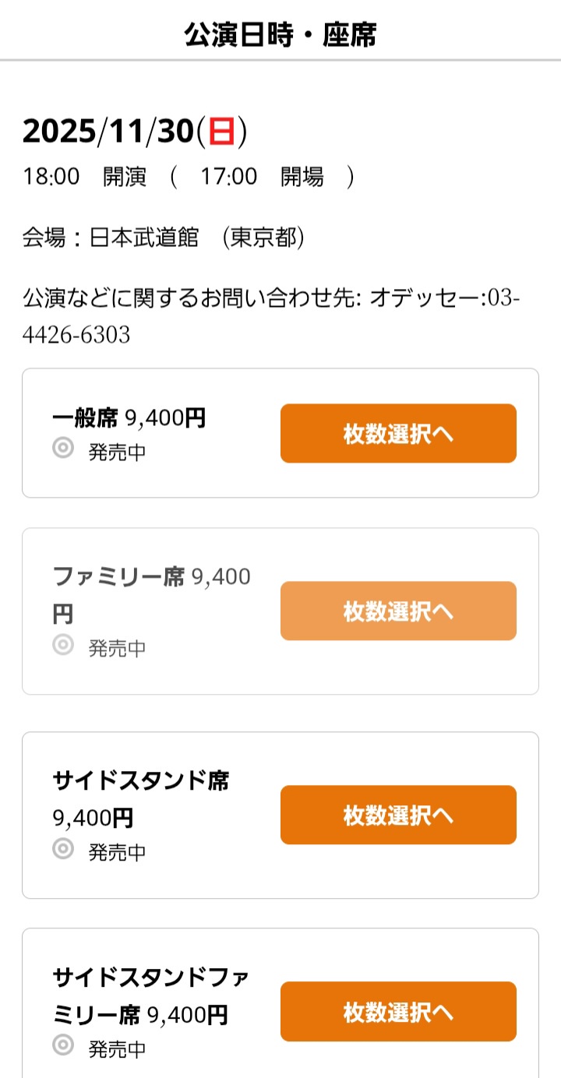Tap the venue 日本武道館 text
Screen dimensions: 561x1078
pyautogui.click(x=144, y=238)
